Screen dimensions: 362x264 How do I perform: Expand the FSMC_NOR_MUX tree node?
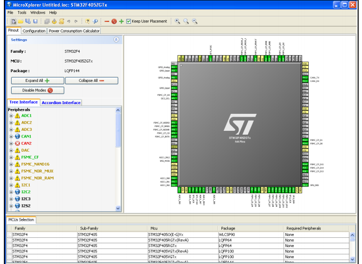tap(11, 171)
